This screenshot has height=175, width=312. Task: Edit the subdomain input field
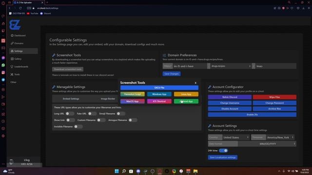pos(190,66)
